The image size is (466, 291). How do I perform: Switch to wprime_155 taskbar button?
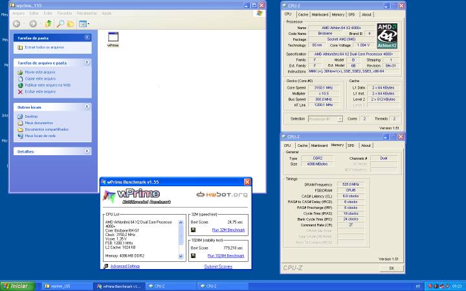67,286
